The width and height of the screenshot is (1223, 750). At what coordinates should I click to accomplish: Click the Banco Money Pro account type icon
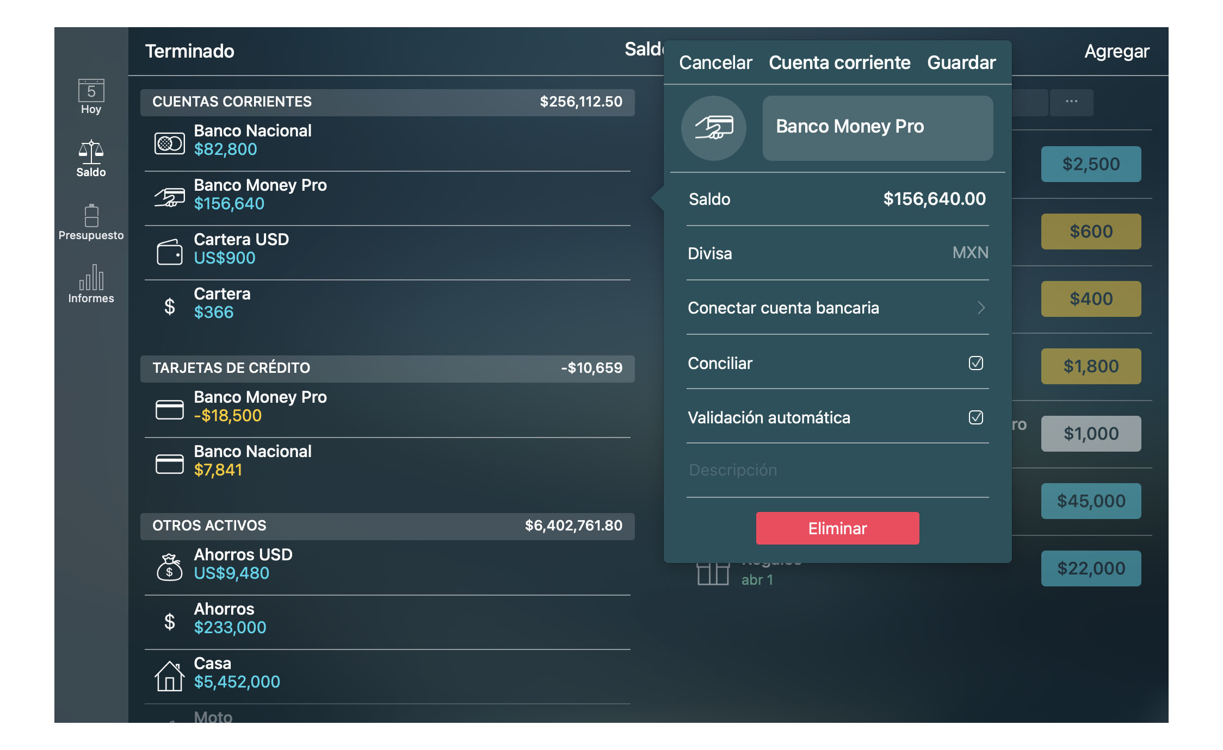(x=713, y=128)
